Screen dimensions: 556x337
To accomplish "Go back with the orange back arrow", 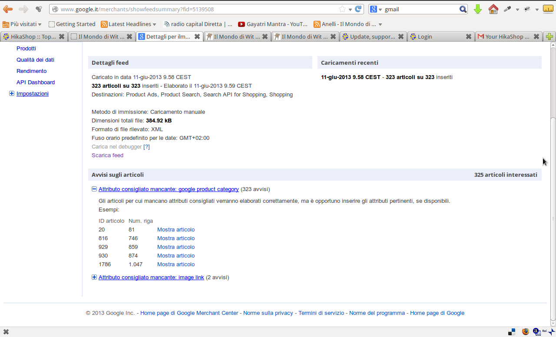I will coord(8,9).
